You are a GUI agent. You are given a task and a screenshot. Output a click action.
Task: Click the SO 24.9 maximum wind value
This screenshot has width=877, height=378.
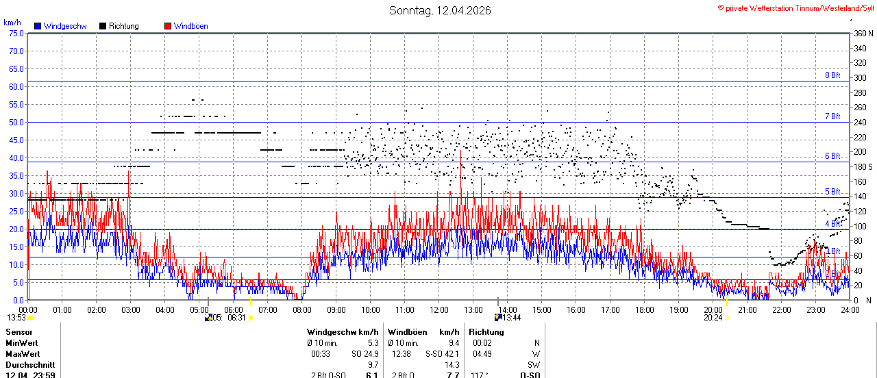point(365,354)
